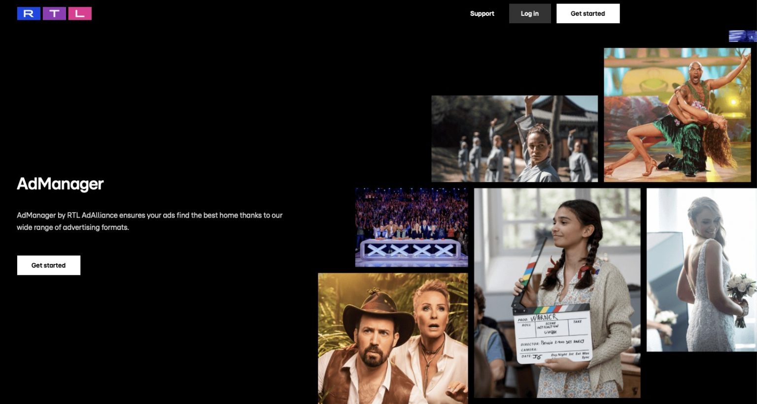Click the Log in link text
This screenshot has width=757, height=404.
click(x=530, y=13)
